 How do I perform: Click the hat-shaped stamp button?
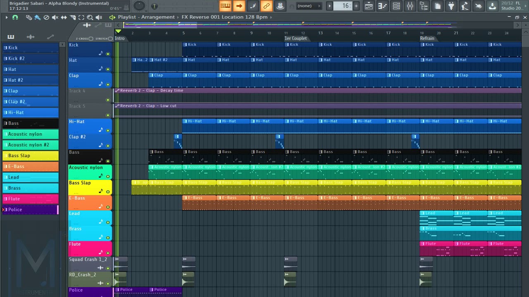pos(280,6)
